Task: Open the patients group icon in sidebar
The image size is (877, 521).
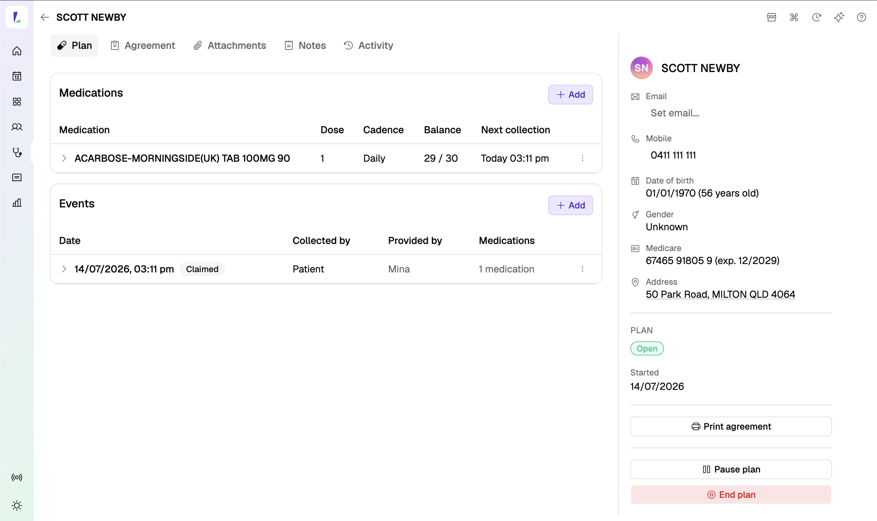Action: tap(17, 127)
